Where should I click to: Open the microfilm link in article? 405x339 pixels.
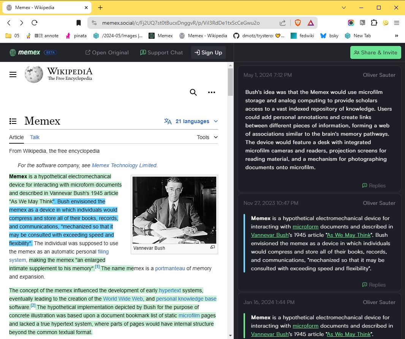189,315
